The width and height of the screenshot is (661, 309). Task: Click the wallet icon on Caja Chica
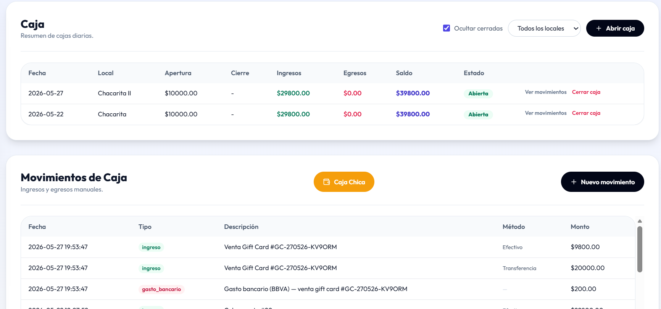[x=327, y=182]
